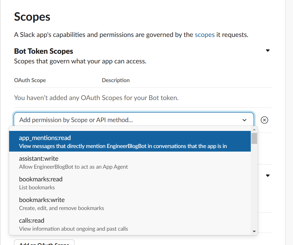Choose the assistant:write scope option
Image resolution: width=293 pixels, height=245 pixels.
pyautogui.click(x=130, y=162)
